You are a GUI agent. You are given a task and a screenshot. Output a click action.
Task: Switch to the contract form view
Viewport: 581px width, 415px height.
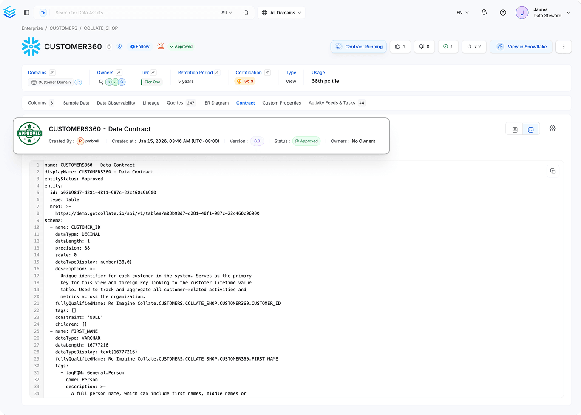(515, 130)
